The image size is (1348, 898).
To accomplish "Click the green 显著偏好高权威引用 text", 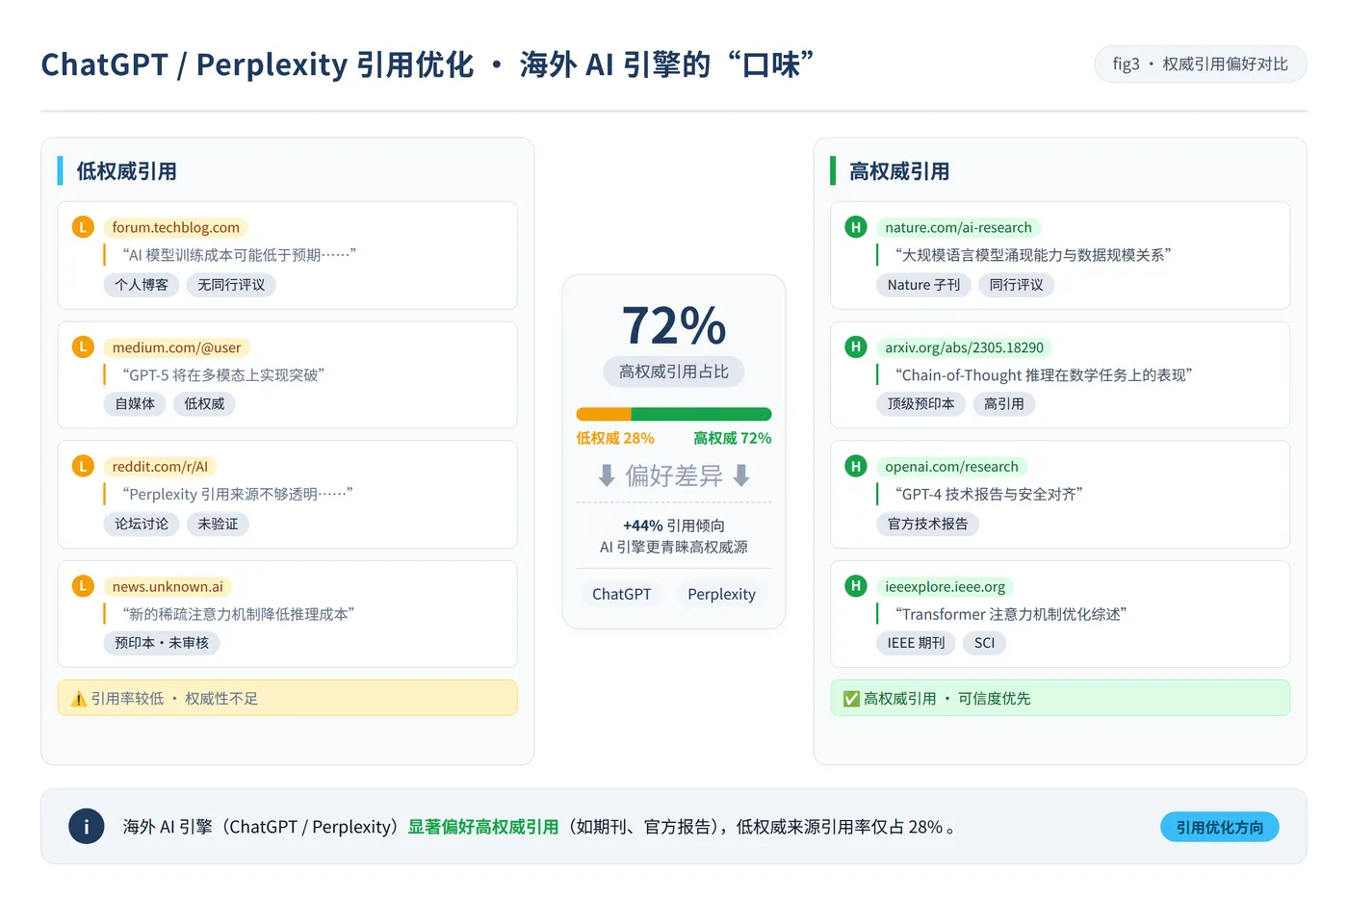I will 483,827.
